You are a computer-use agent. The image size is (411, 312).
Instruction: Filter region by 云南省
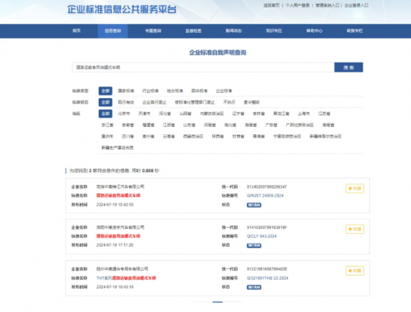pos(169,137)
